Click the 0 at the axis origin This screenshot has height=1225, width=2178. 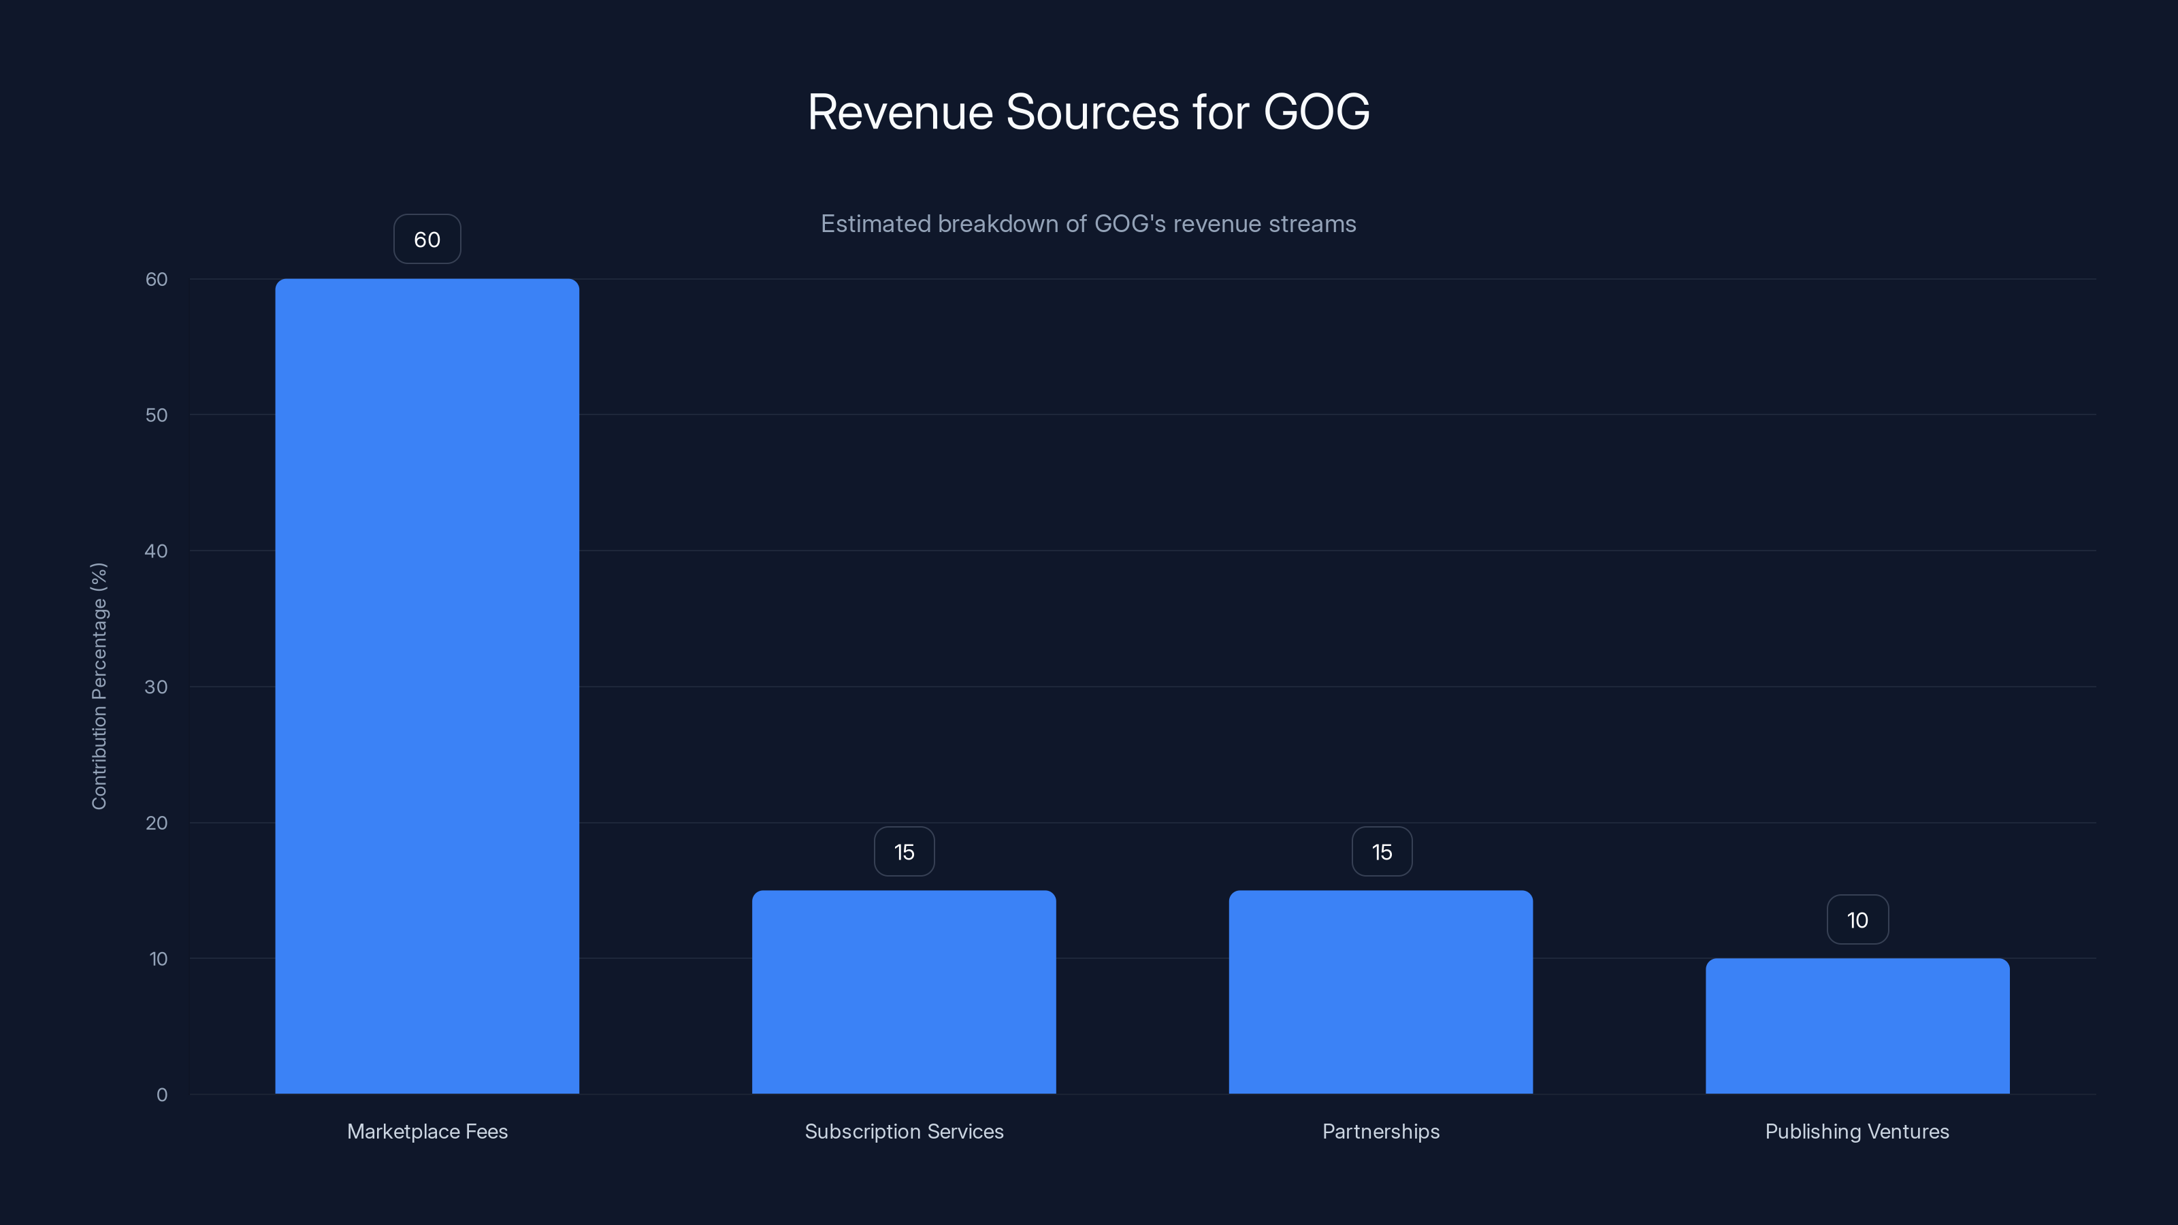(161, 1094)
